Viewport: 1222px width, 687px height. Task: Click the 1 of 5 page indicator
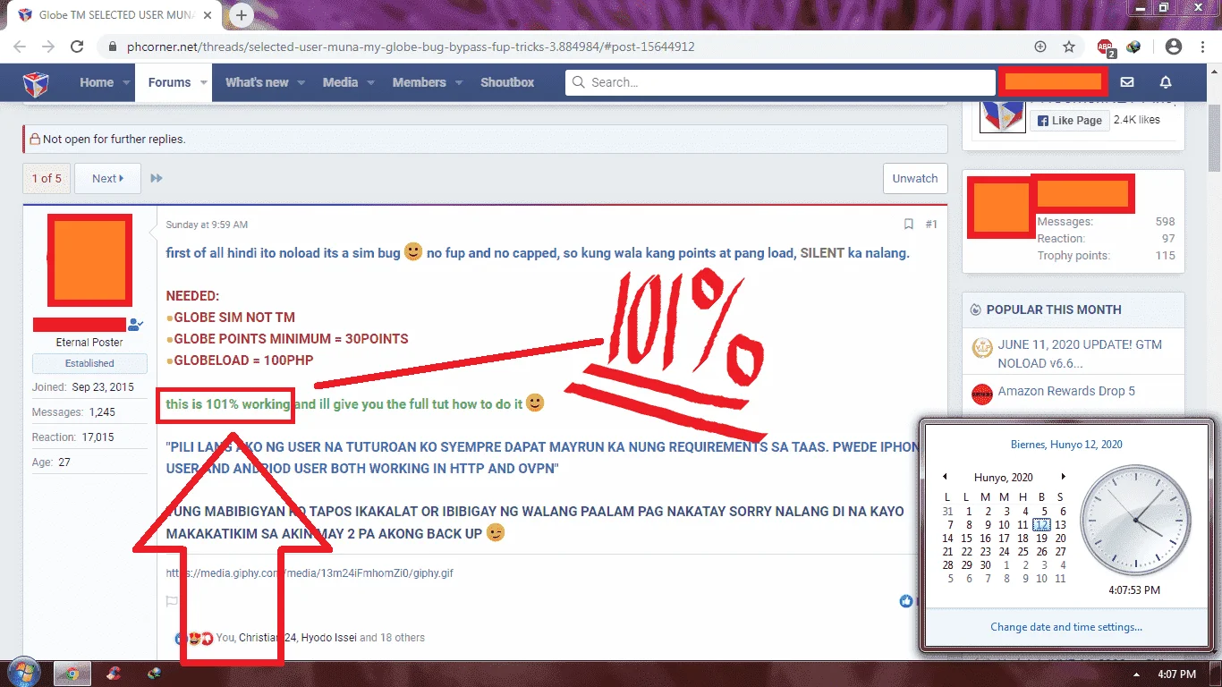click(47, 178)
